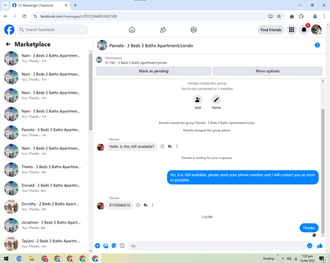Attach a photo with the image icon
This screenshot has height=263, width=330.
[x=106, y=246]
